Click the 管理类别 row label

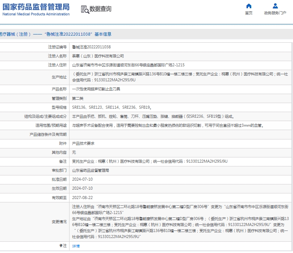point(59,98)
